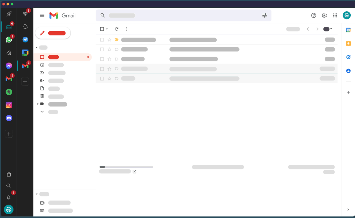Open Contacts in the right side panel
Image resolution: width=355 pixels, height=218 pixels.
348,71
